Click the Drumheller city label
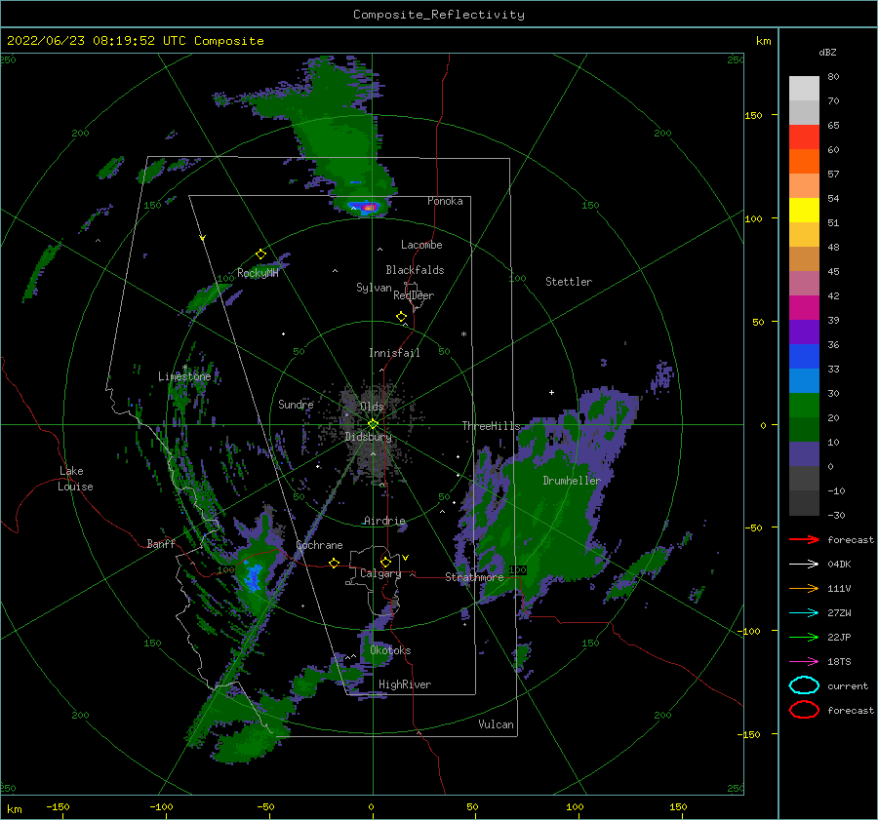 (x=572, y=481)
